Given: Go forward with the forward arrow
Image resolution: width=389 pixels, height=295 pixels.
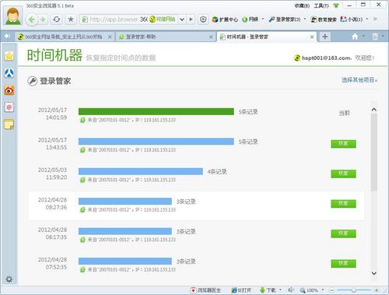Looking at the screenshot, I should pos(43,19).
